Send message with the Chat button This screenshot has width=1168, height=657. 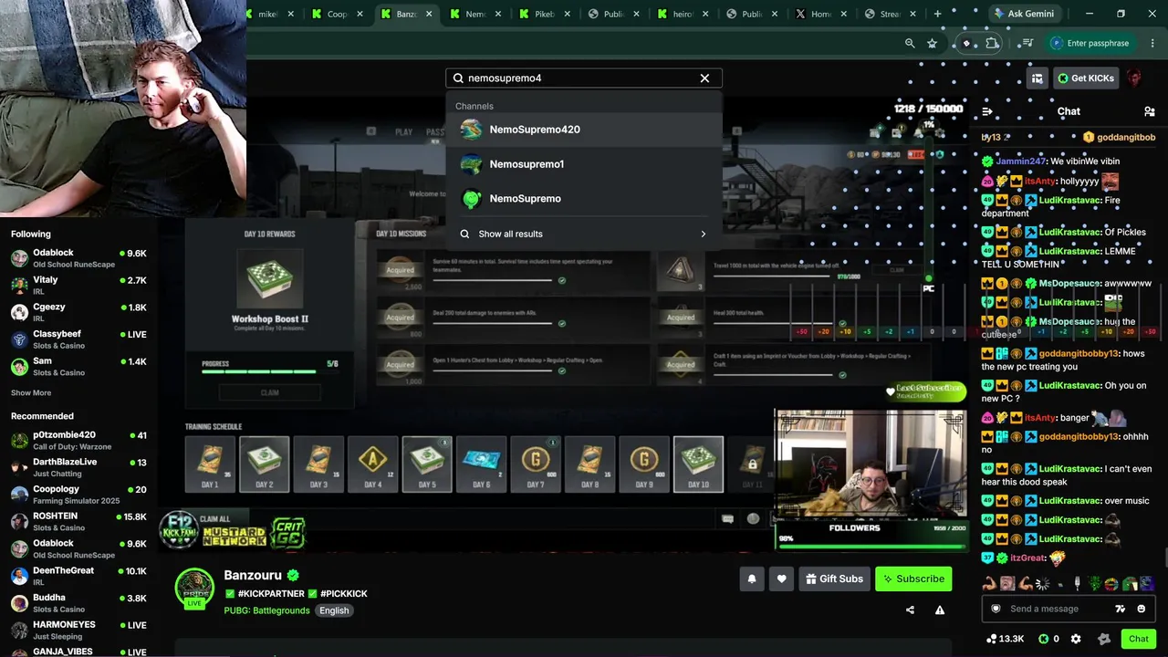point(1138,639)
